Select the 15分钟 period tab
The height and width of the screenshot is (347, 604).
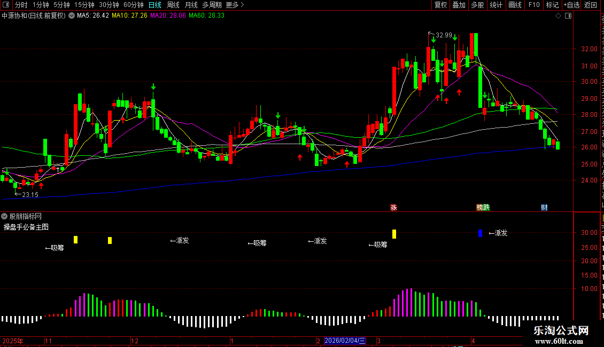pyautogui.click(x=84, y=5)
